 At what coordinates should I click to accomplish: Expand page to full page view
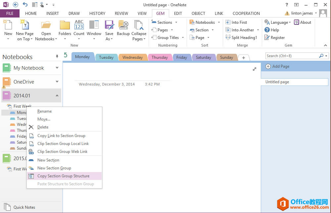254,69
